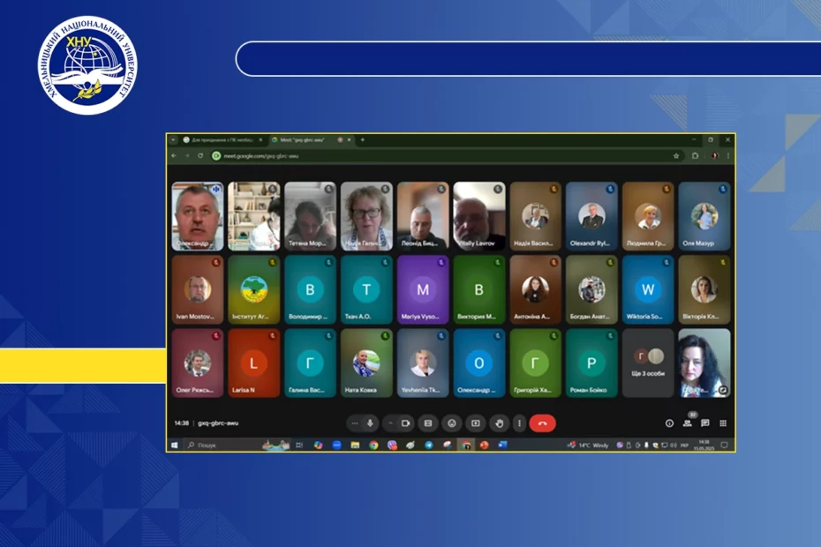This screenshot has width=821, height=547.
Task: Click the taskbar clock showing 14:38
Action: [704, 445]
